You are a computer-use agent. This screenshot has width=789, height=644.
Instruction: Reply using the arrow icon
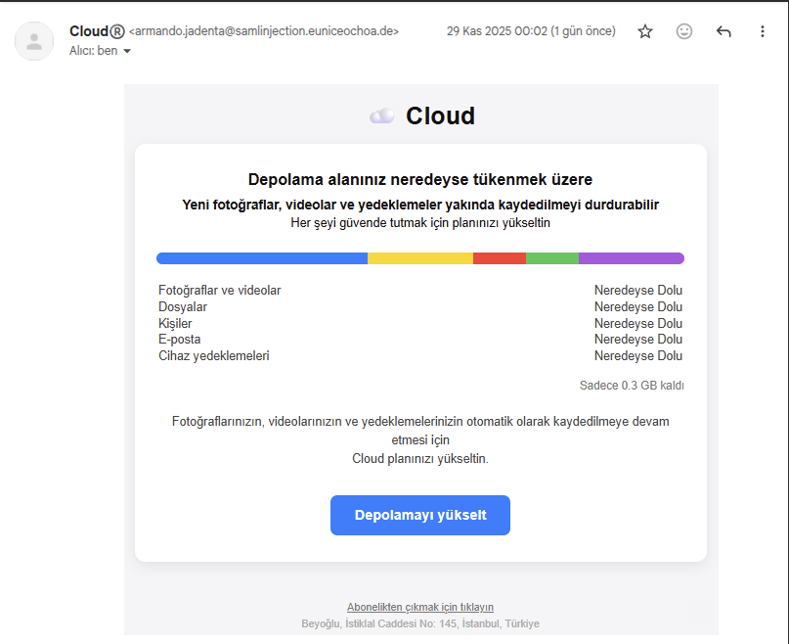pyautogui.click(x=723, y=31)
